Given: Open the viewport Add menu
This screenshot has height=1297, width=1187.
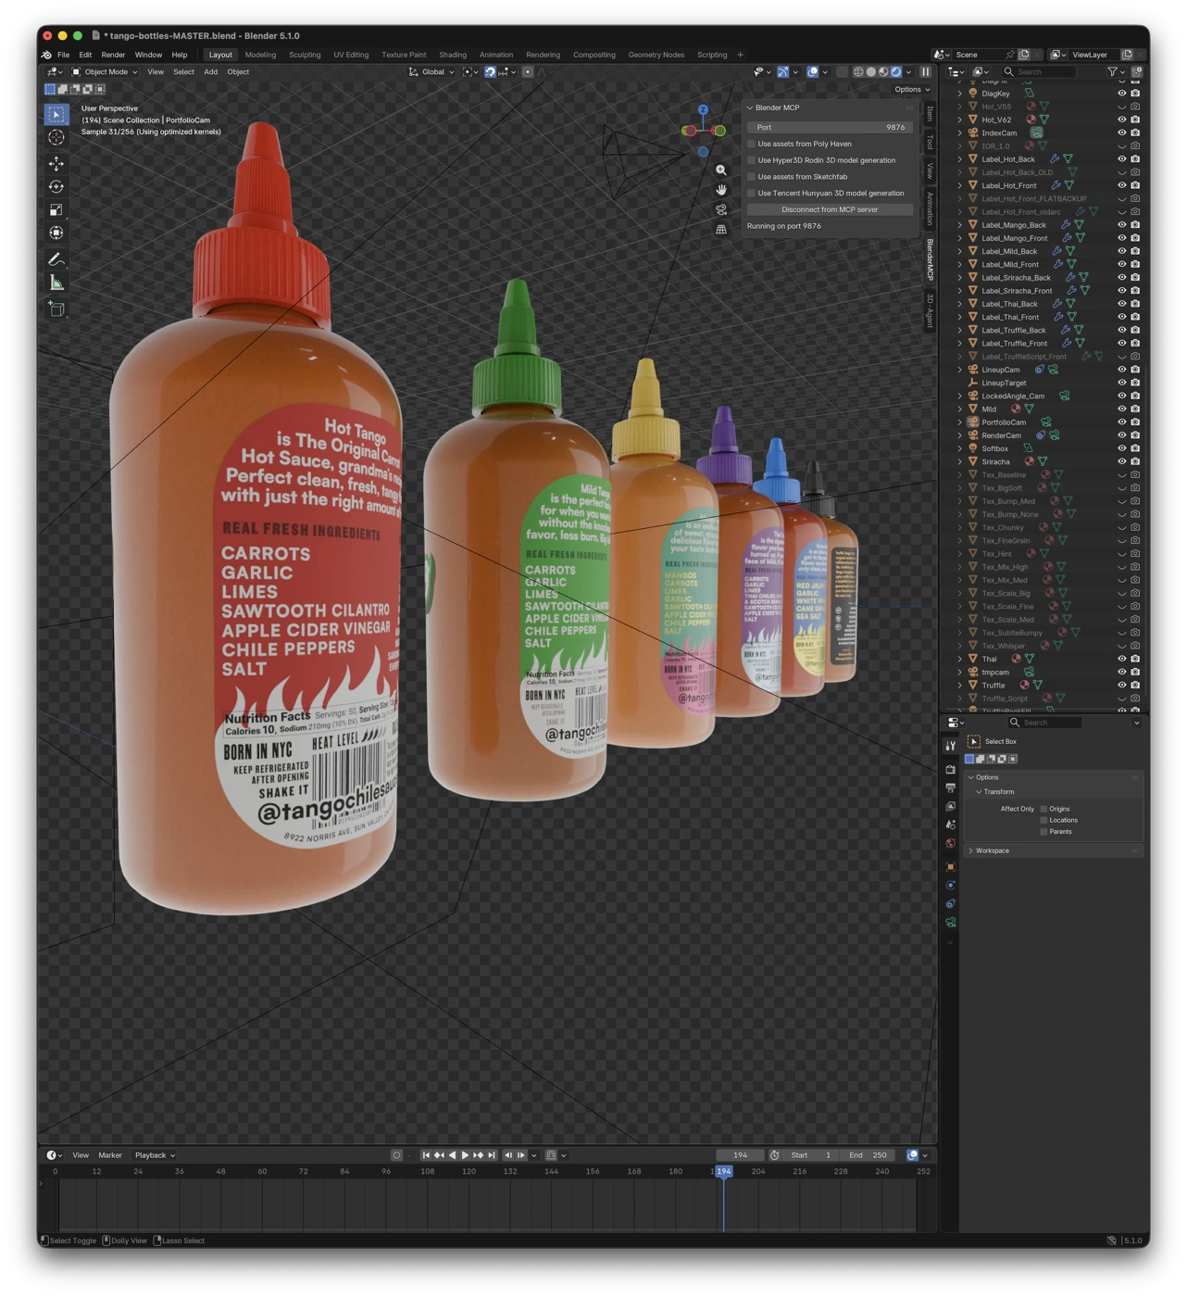Looking at the screenshot, I should [211, 71].
